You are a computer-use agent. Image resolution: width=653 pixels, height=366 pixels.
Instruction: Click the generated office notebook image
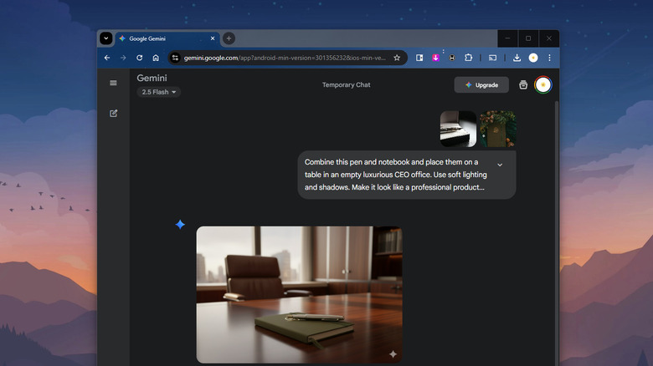(299, 294)
